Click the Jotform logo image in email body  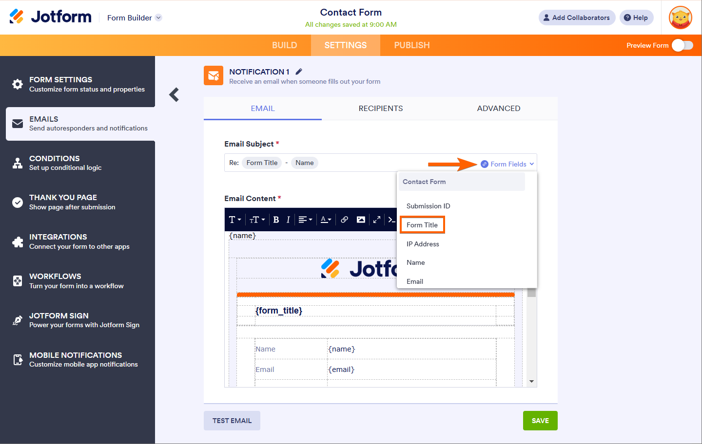pos(359,268)
